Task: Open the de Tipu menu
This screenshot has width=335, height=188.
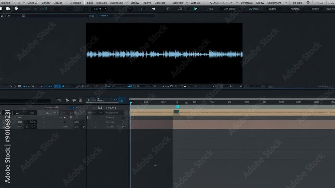Action: pos(297,3)
